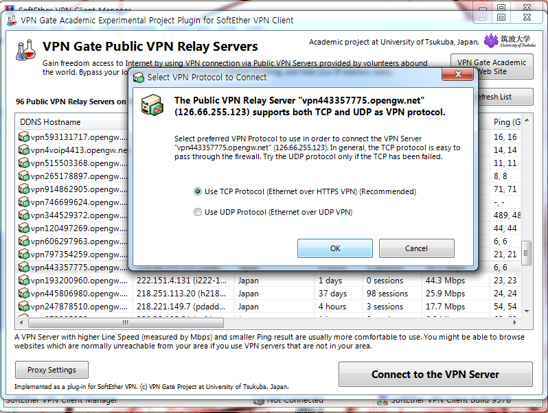Sort by Ping column header
Image resolution: width=548 pixels, height=413 pixels.
click(x=507, y=122)
